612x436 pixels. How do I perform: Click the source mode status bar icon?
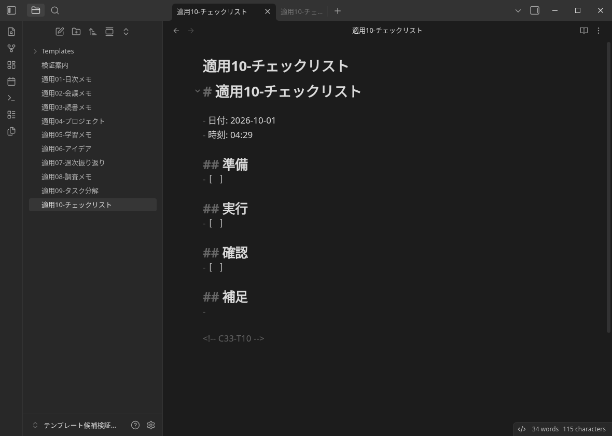tap(521, 429)
